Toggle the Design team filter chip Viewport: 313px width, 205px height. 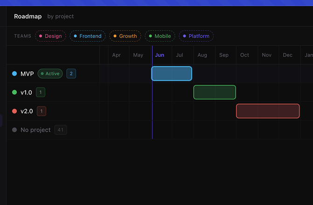coord(50,36)
